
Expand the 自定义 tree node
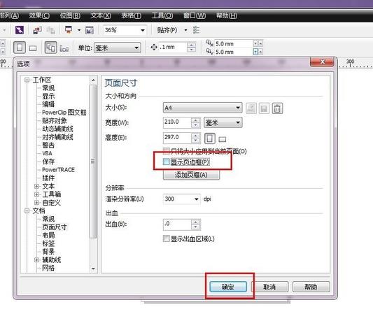click(36, 203)
